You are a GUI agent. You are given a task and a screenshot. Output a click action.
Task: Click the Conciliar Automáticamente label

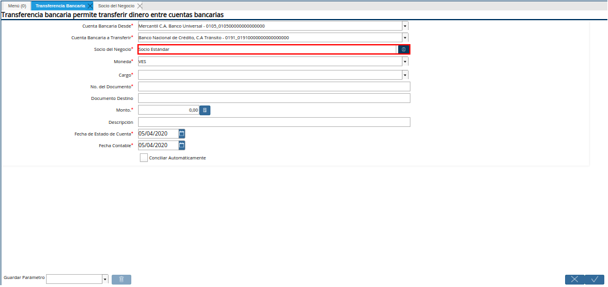click(x=177, y=158)
